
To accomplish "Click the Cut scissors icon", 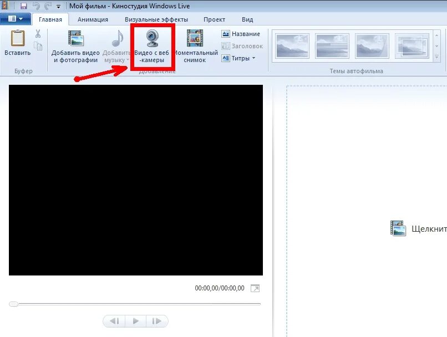I will click(x=38, y=34).
